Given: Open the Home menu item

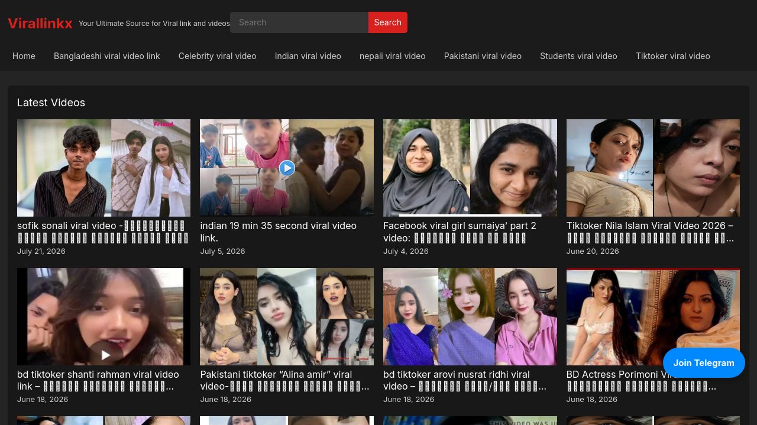Looking at the screenshot, I should [24, 56].
